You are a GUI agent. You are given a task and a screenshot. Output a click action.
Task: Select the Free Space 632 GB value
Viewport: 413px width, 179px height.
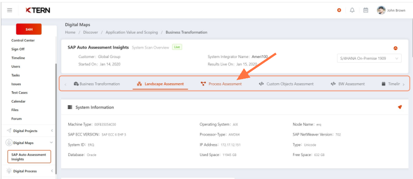319,155
